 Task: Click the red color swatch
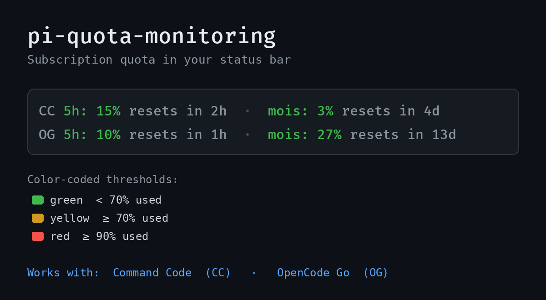[38, 236]
